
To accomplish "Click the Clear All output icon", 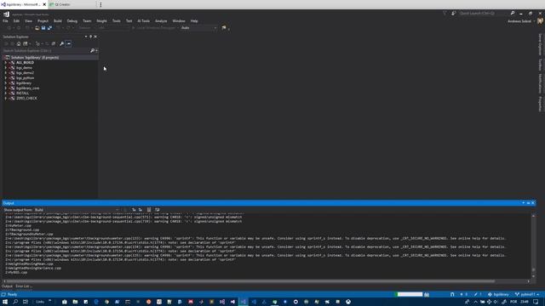I will (x=149, y=210).
